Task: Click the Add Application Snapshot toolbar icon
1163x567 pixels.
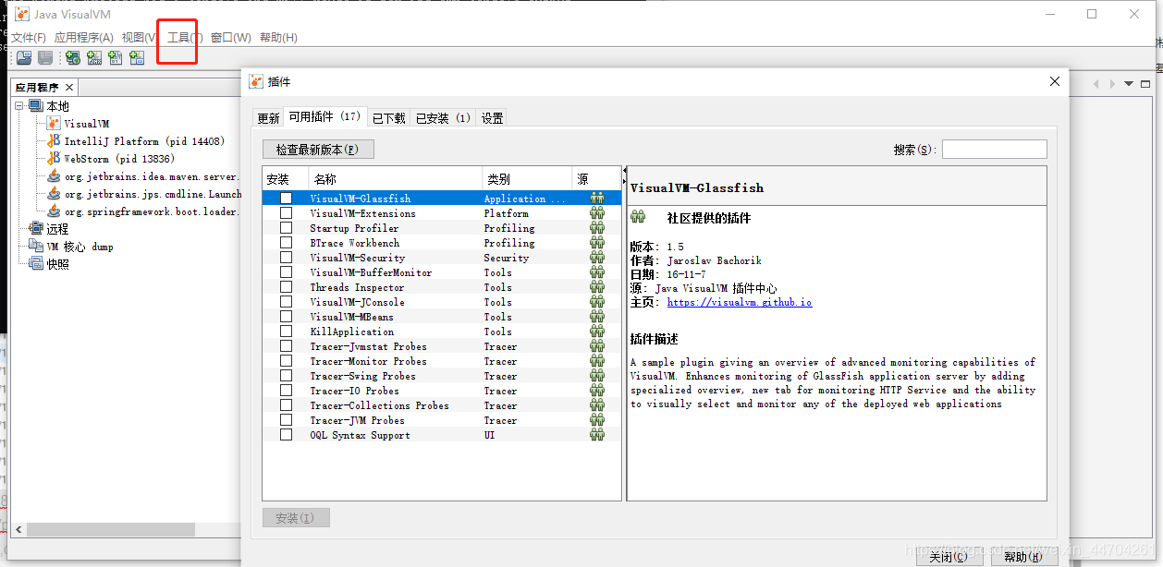Action: [x=138, y=58]
